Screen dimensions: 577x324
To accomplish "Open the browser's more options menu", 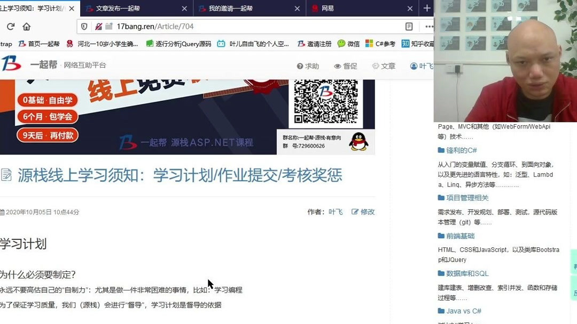I will click(x=429, y=26).
